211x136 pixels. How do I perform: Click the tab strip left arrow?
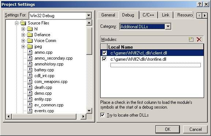[x=199, y=16]
